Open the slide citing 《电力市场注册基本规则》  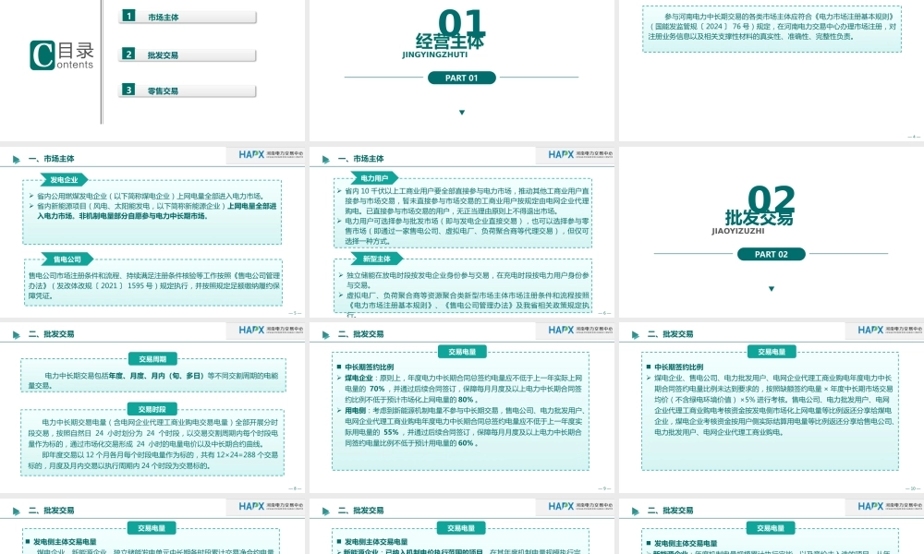(x=772, y=69)
